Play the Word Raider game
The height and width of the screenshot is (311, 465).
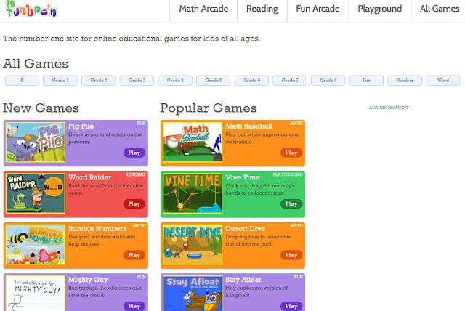[134, 203]
